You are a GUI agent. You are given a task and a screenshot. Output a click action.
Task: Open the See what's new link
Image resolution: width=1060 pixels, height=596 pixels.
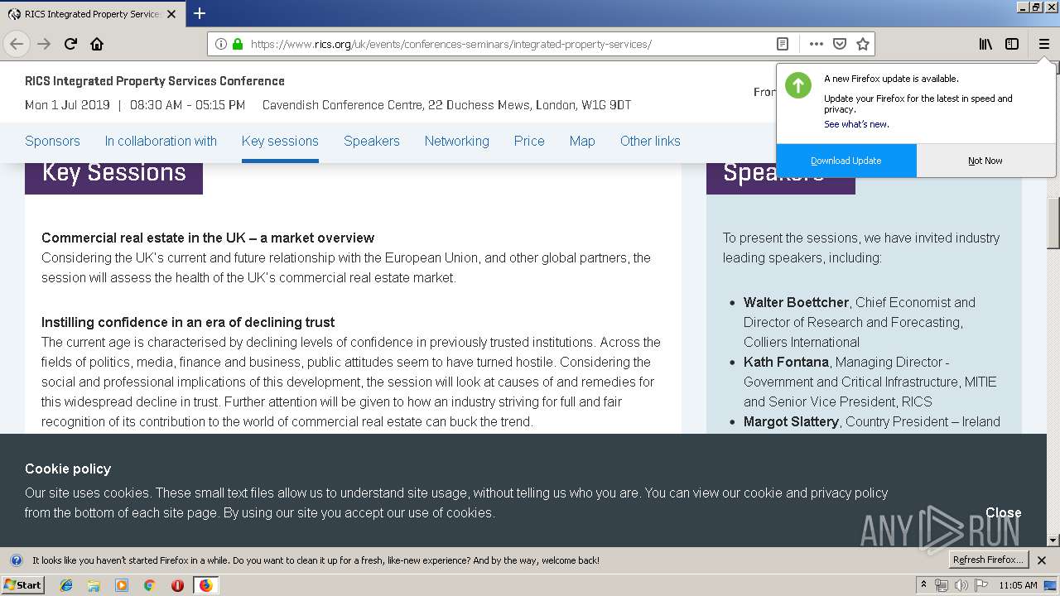pyautogui.click(x=856, y=124)
